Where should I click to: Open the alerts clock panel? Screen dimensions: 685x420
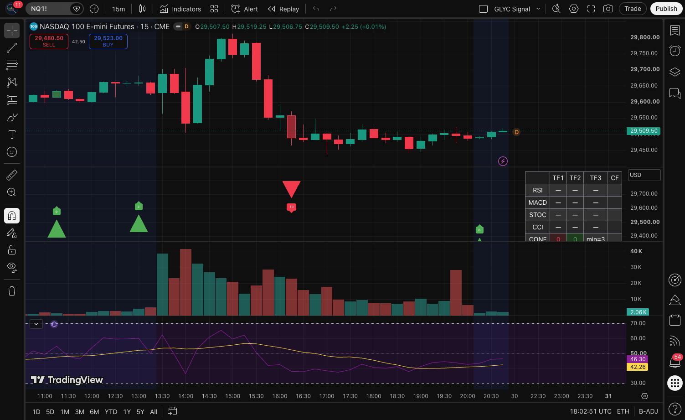point(675,51)
